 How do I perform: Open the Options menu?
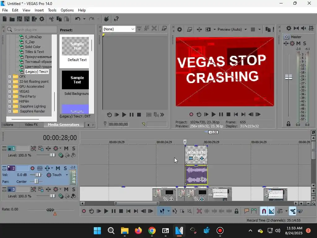[x=67, y=10]
